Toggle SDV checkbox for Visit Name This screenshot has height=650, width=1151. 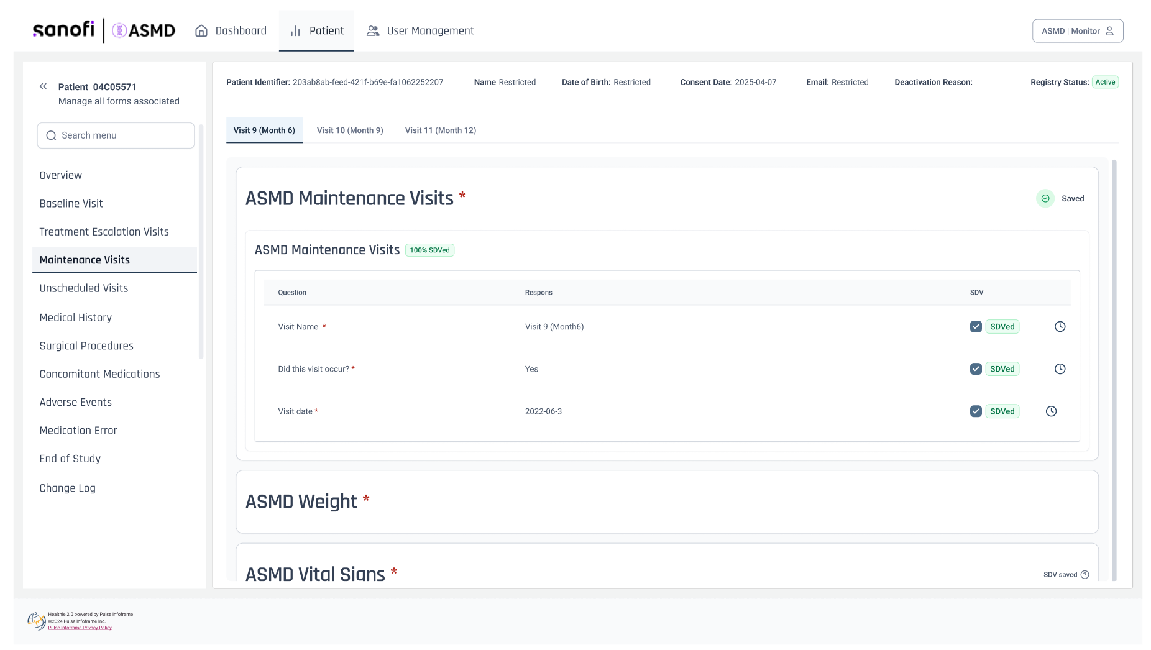tap(976, 327)
